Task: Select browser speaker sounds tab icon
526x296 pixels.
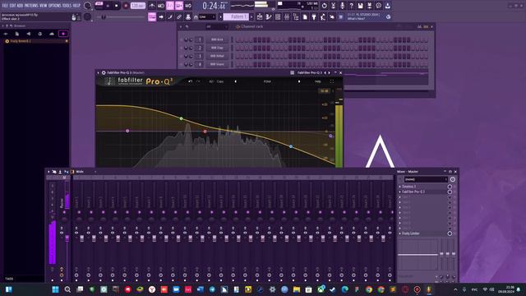Action: (29, 34)
